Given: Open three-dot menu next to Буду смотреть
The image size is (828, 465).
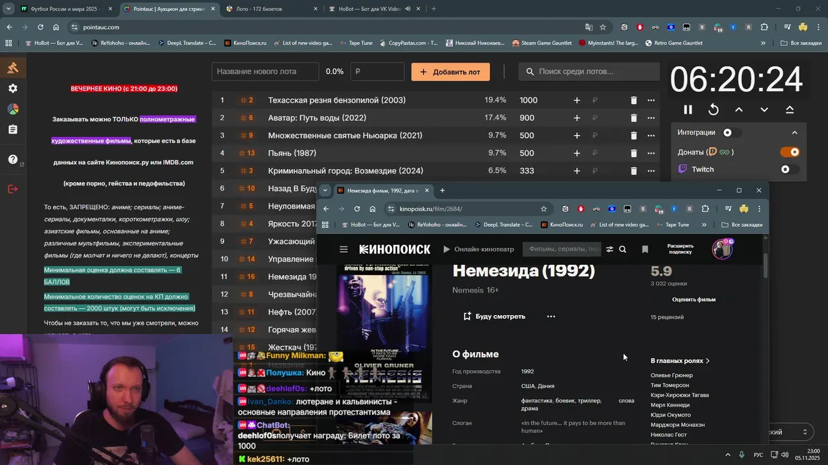Looking at the screenshot, I should [551, 316].
